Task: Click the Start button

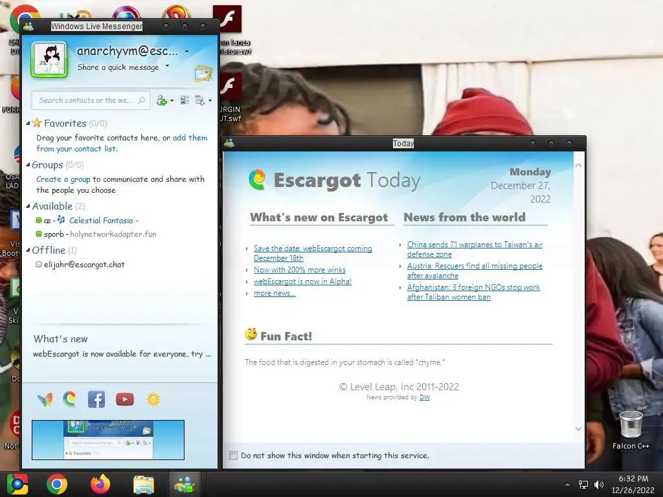Action: tap(17, 484)
